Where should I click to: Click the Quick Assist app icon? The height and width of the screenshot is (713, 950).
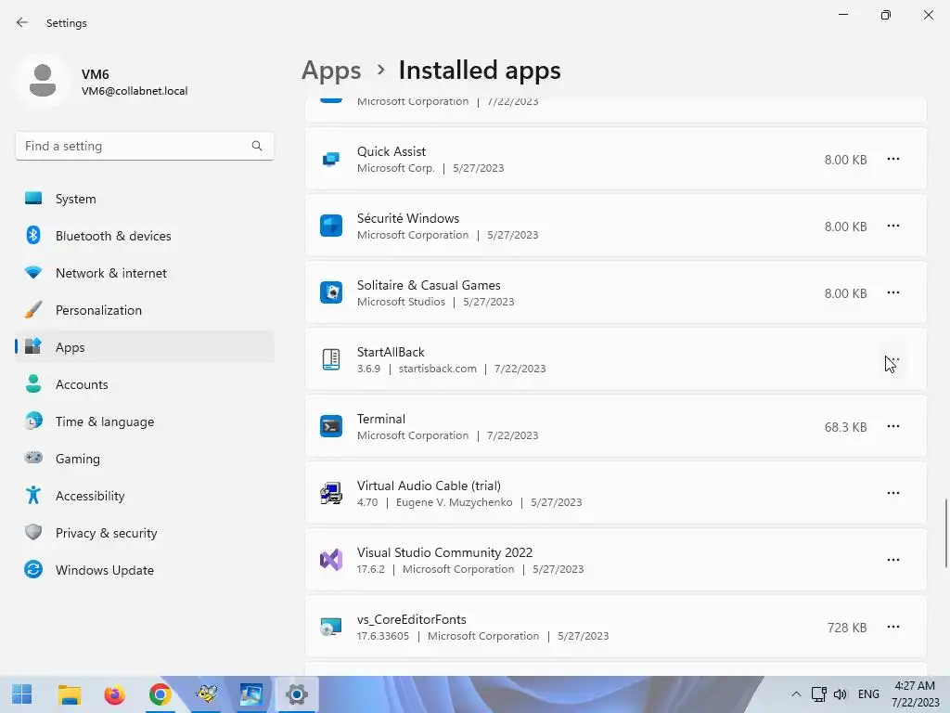[x=331, y=160]
